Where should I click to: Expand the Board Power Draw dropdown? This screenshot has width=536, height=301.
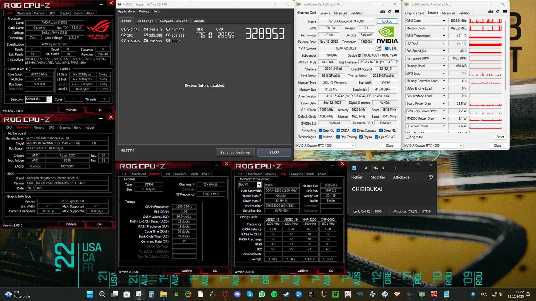click(x=444, y=103)
